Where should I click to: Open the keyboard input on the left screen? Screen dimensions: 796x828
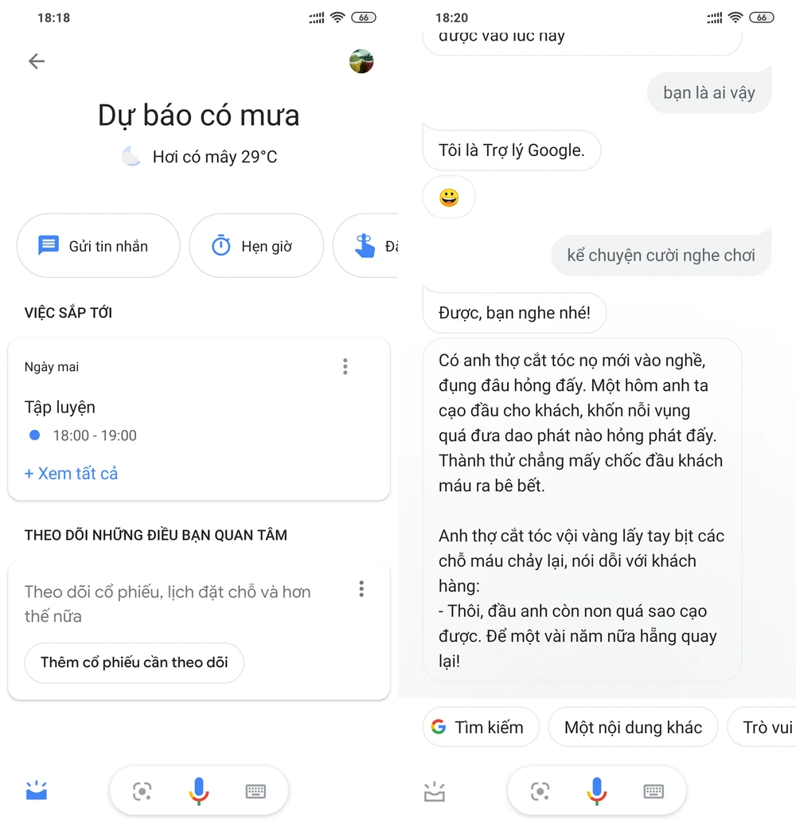(256, 791)
